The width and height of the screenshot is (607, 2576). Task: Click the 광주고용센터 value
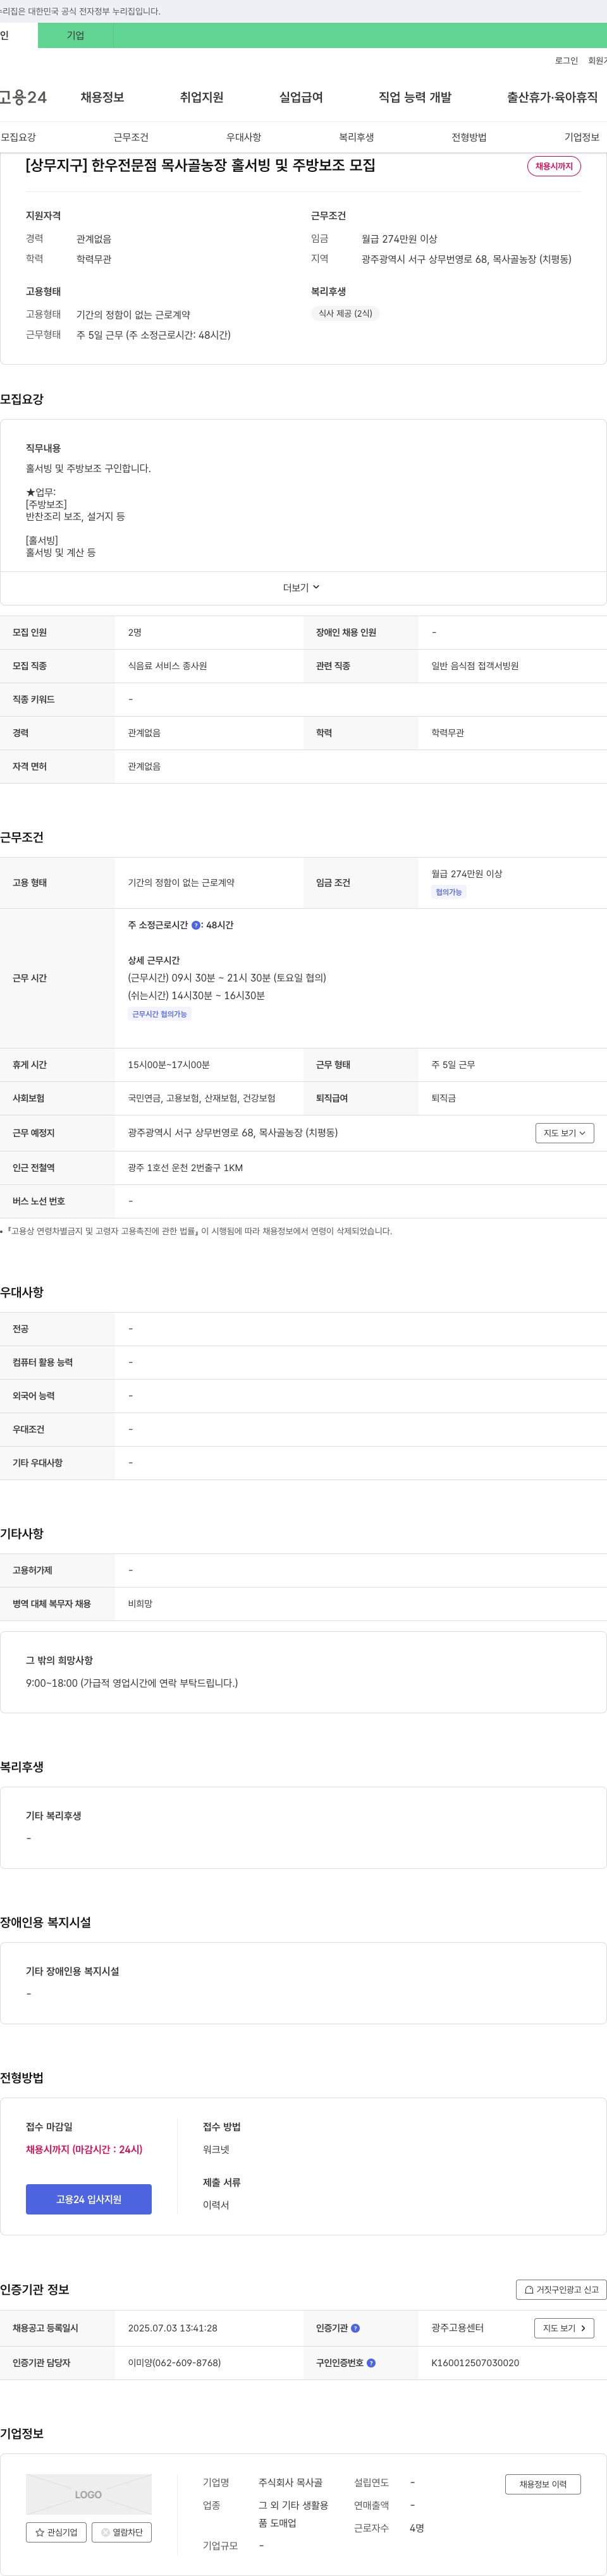[x=457, y=2328]
